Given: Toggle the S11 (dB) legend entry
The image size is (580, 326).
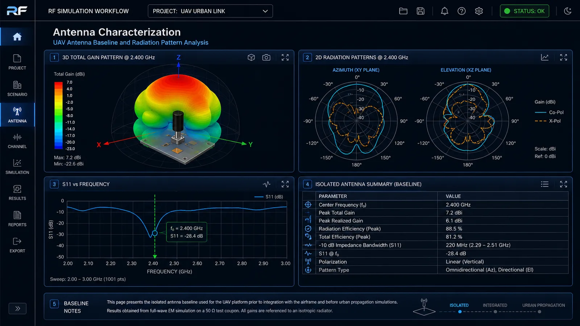Looking at the screenshot, I should [x=269, y=197].
